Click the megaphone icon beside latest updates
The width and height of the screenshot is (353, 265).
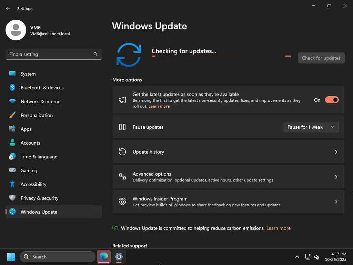[122, 100]
